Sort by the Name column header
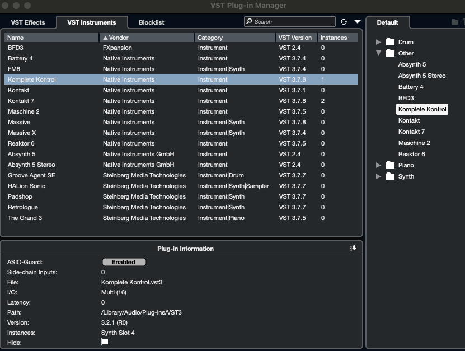The height and width of the screenshot is (351, 465). (51, 38)
